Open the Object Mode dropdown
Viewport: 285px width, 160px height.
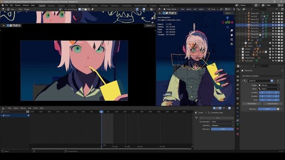click(x=171, y=9)
